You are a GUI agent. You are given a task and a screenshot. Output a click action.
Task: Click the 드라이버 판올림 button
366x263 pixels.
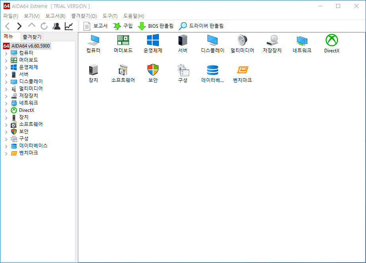point(201,26)
